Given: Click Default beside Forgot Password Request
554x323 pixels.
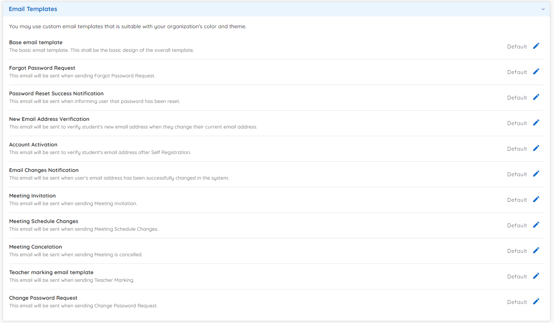Looking at the screenshot, I should (x=517, y=72).
